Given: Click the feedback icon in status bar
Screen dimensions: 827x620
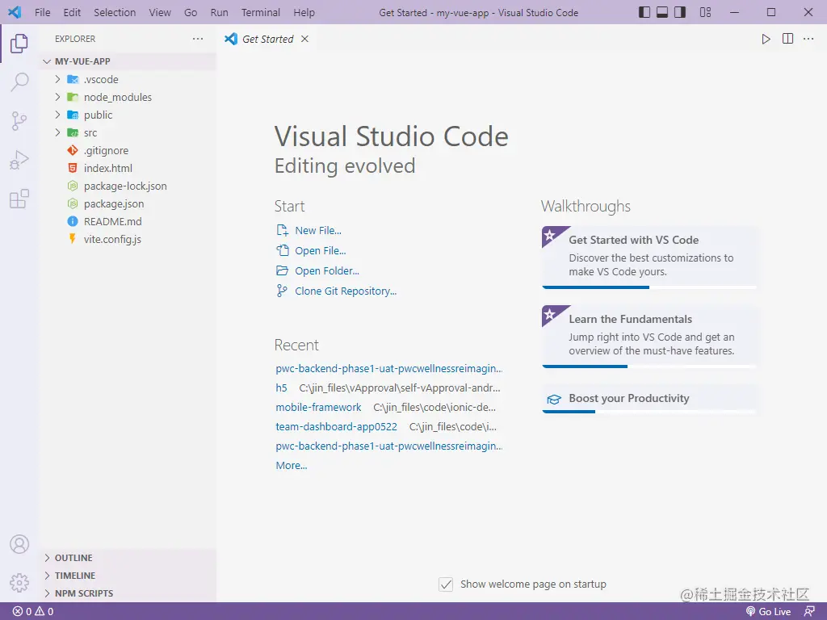Looking at the screenshot, I should click(809, 612).
